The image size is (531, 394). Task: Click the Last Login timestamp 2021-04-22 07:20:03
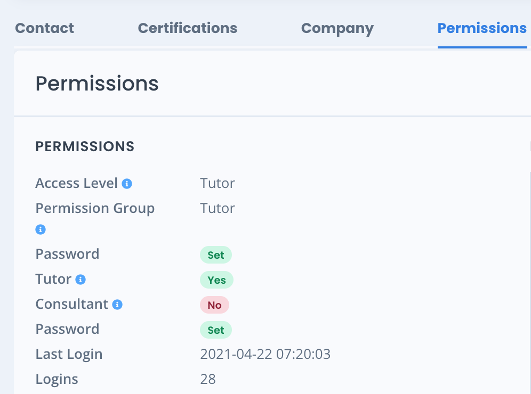(265, 354)
